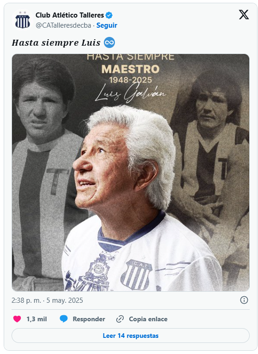Read the 14 replies
This screenshot has height=354, width=258.
click(131, 336)
